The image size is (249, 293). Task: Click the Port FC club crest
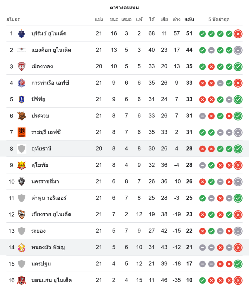(21, 83)
